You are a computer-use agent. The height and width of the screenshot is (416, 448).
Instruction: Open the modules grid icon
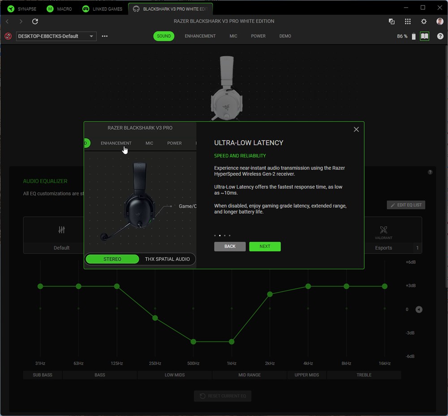tap(408, 22)
